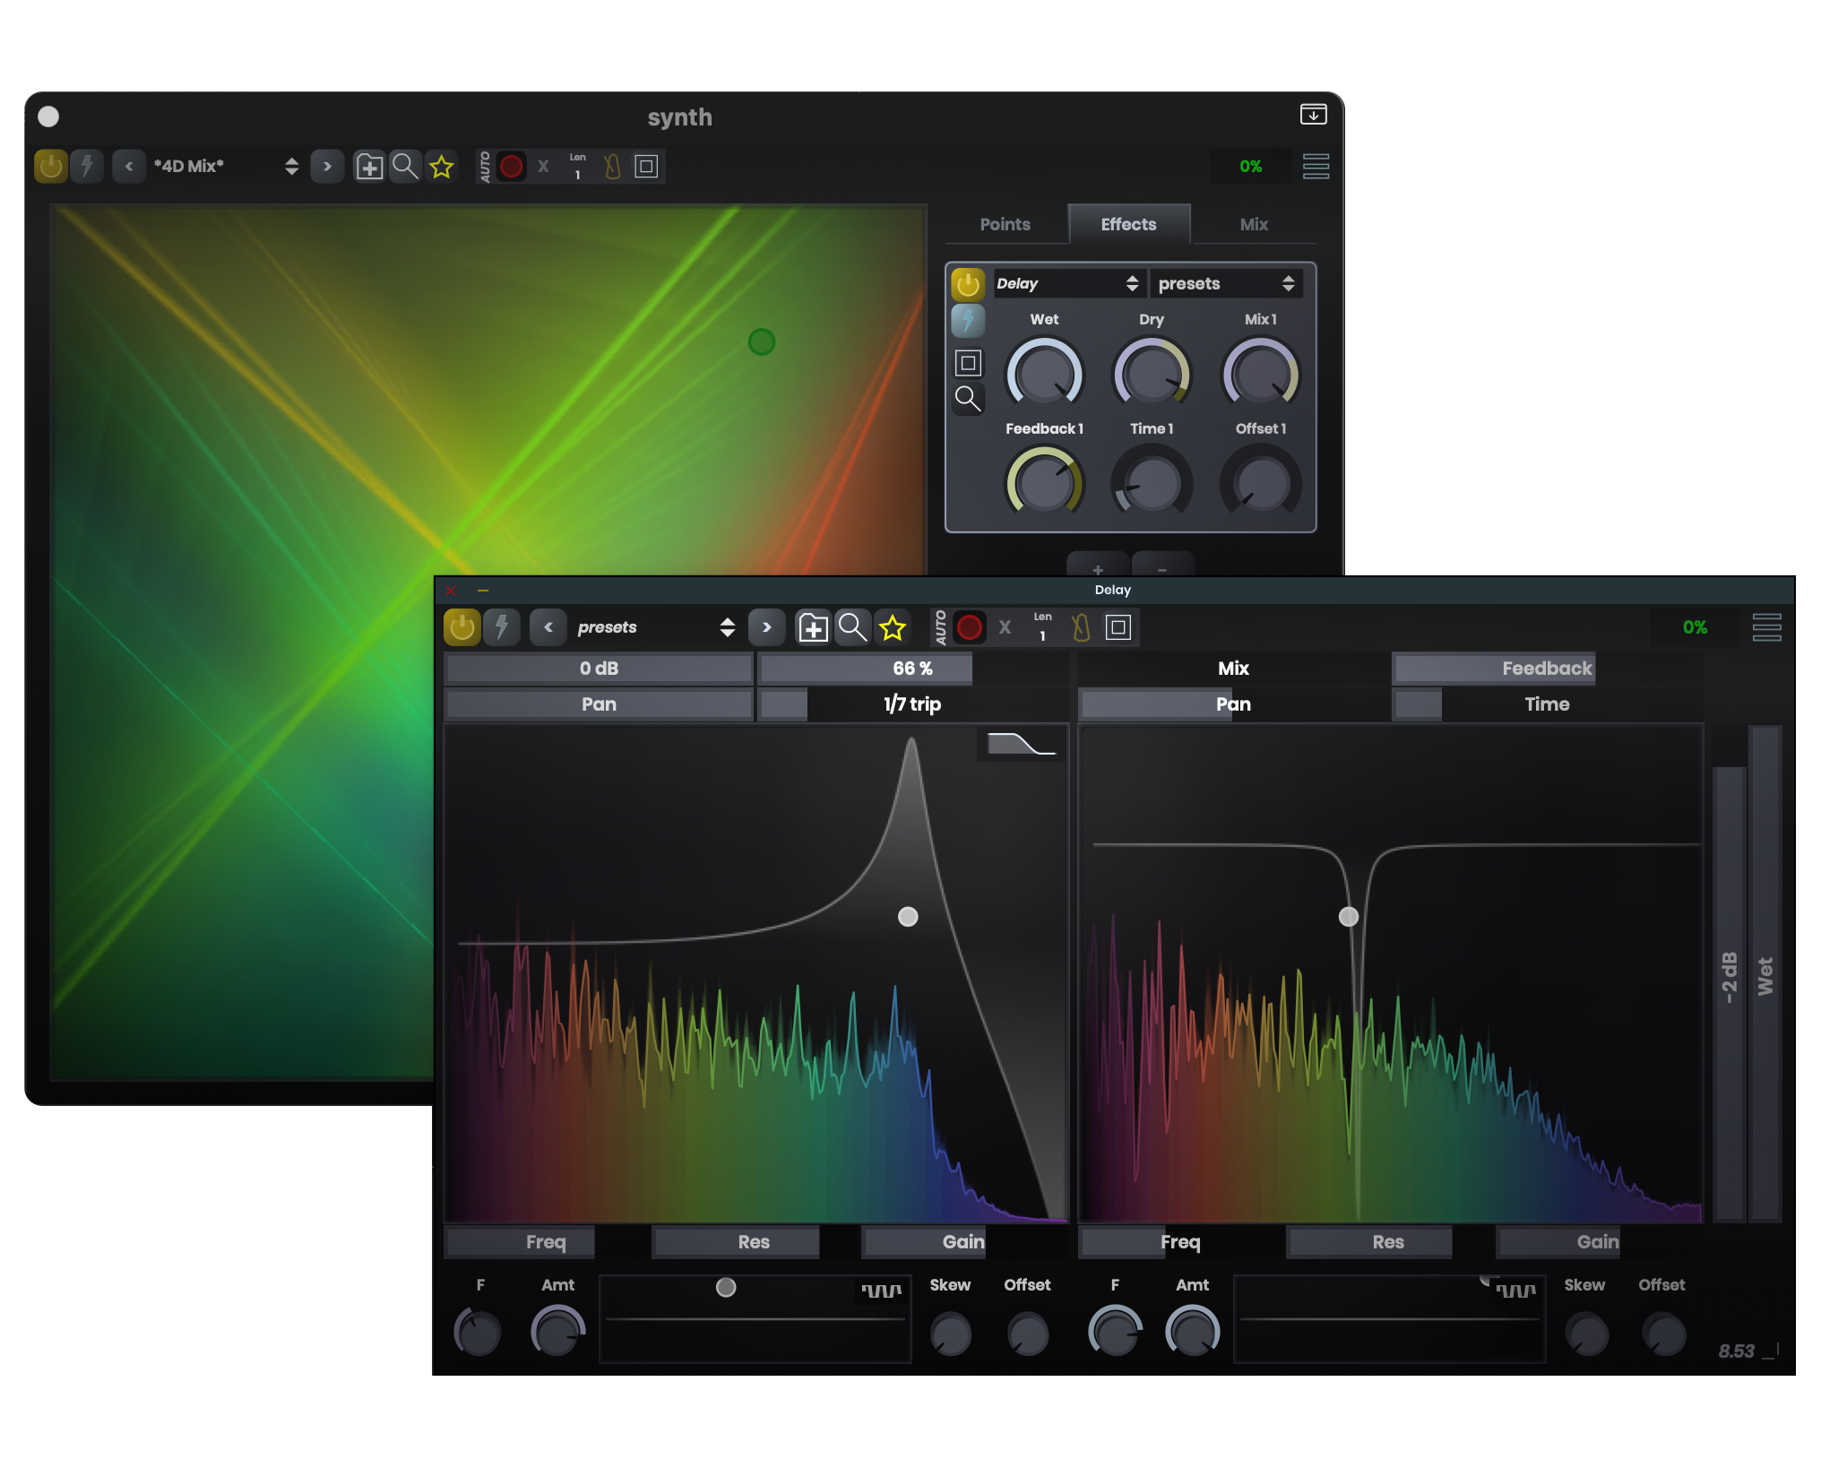The height and width of the screenshot is (1459, 1821).
Task: Toggle synth window power button
Action: (x=51, y=166)
